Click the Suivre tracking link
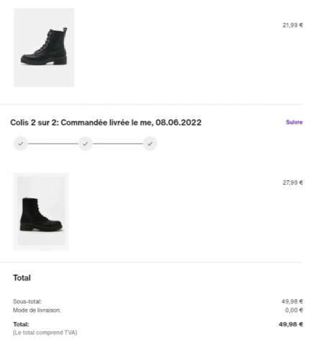 294,122
